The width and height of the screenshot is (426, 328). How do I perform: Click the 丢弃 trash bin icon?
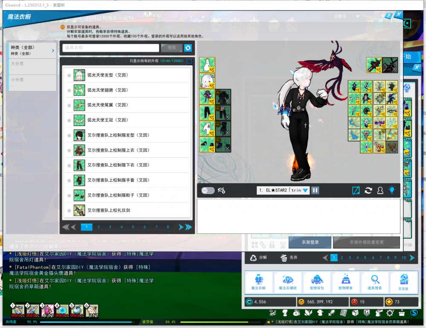pos(284,258)
